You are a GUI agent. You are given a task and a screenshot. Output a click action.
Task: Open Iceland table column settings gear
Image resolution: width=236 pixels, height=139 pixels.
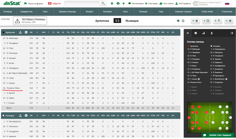click(26, 115)
